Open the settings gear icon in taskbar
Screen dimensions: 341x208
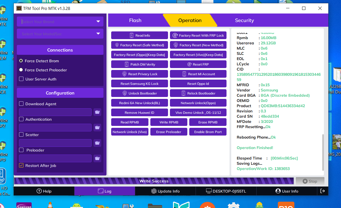(x=233, y=205)
